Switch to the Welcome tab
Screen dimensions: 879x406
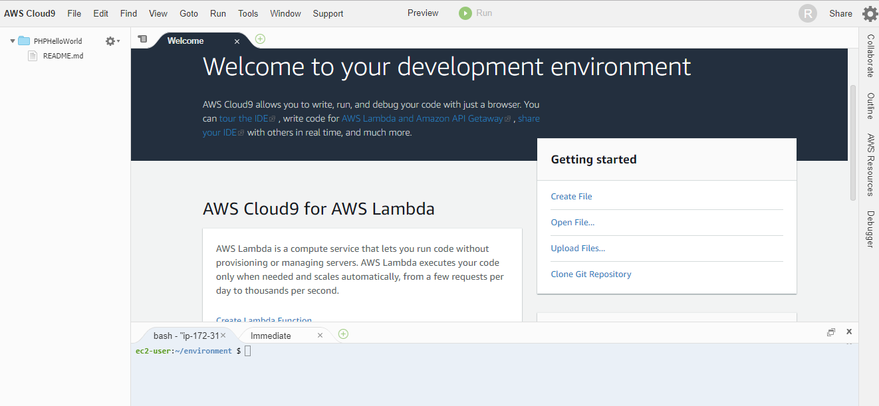point(186,41)
